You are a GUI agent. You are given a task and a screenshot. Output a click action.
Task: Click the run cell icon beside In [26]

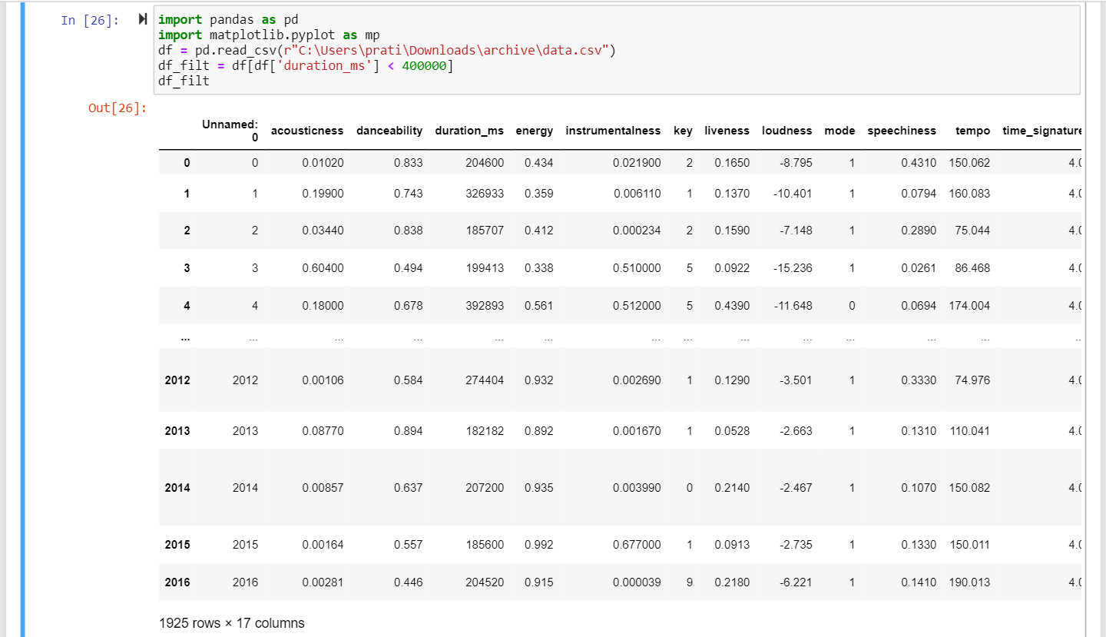(x=143, y=19)
